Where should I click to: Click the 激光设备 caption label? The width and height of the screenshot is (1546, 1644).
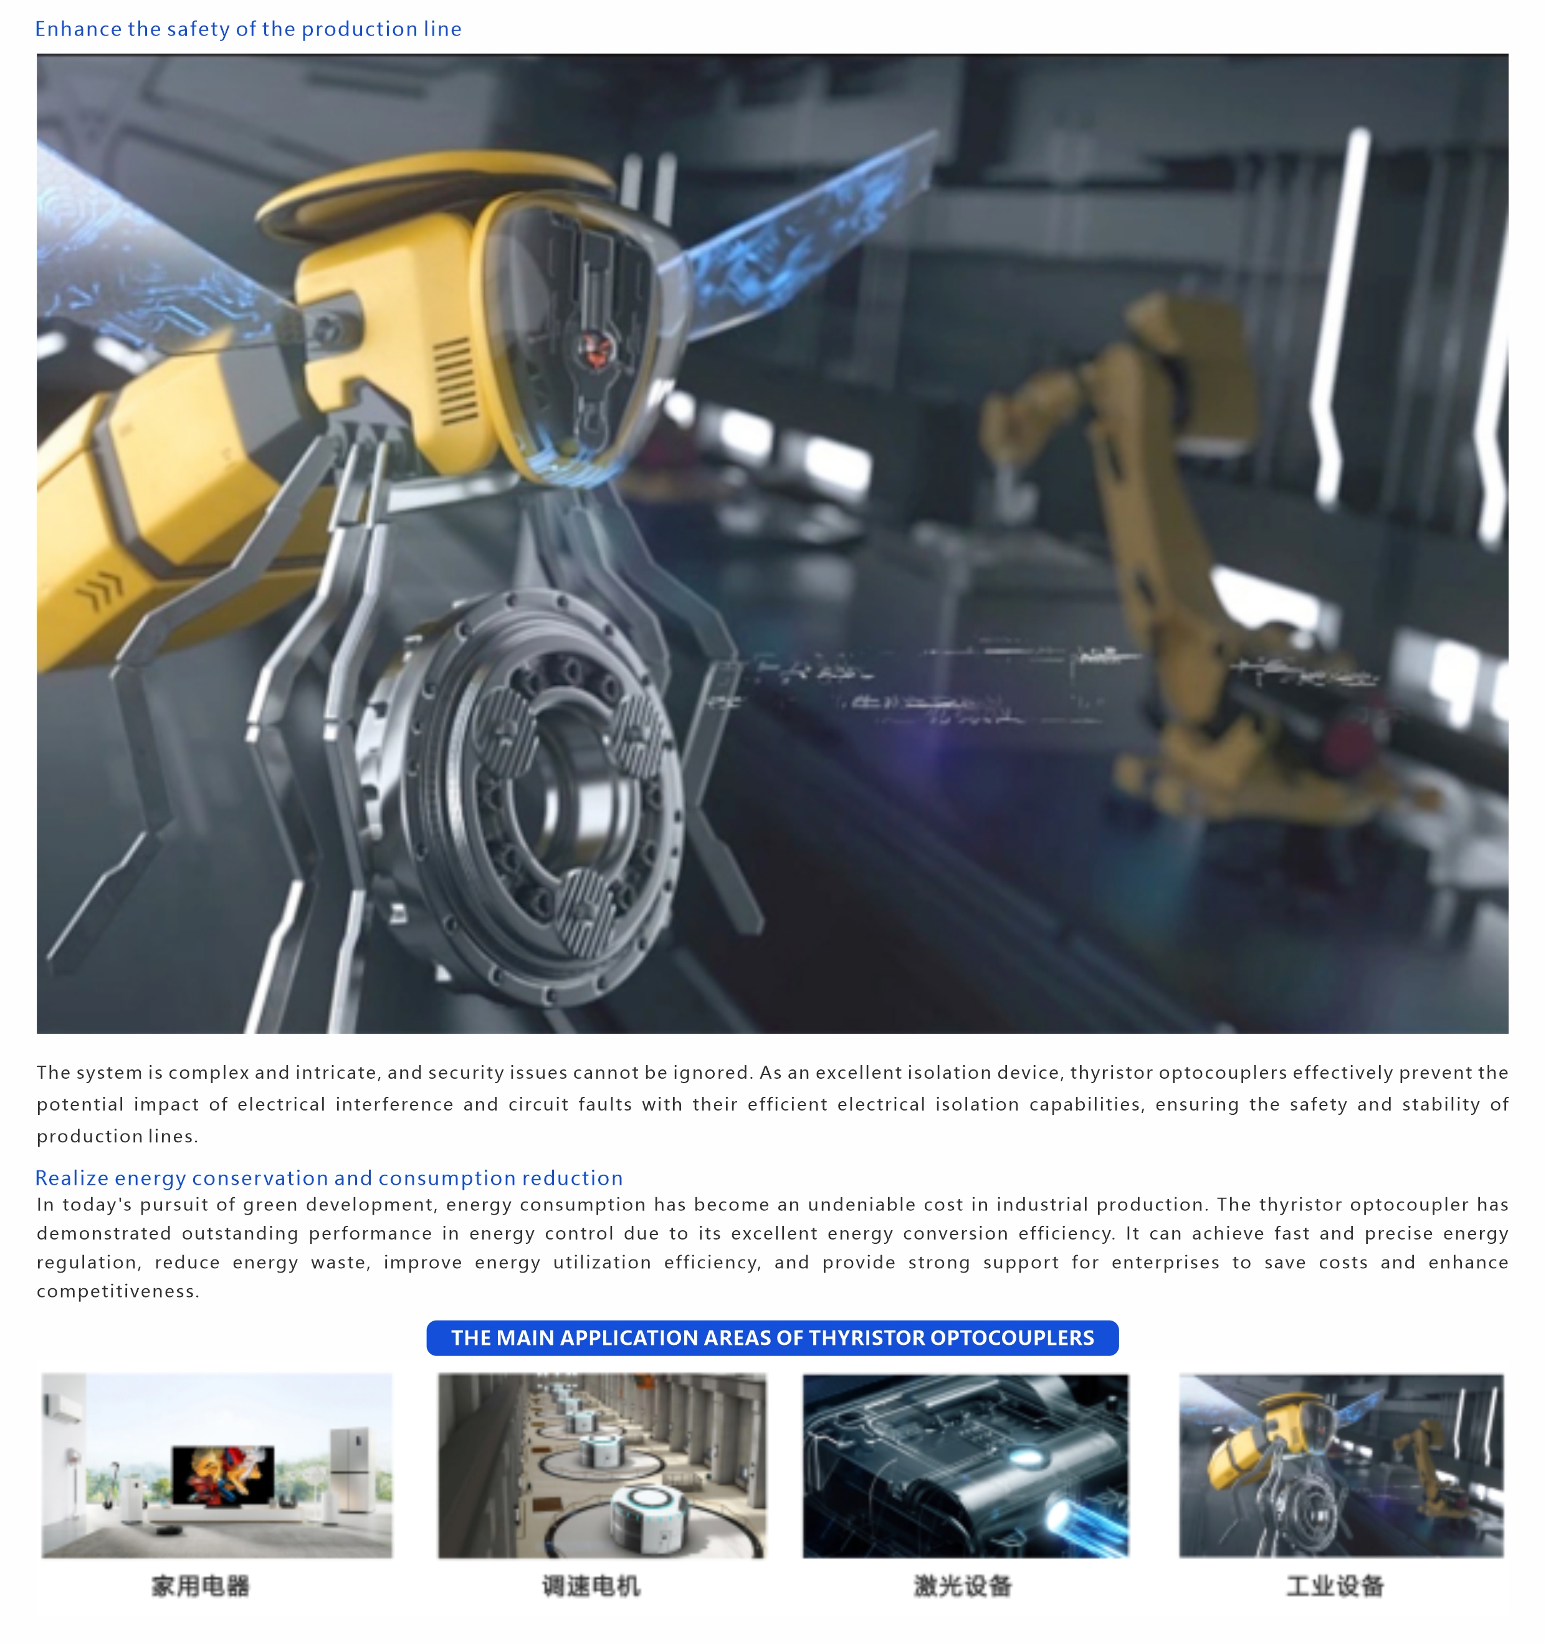point(962,1585)
